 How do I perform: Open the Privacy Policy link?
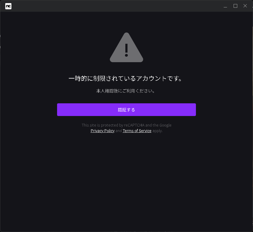click(x=102, y=131)
